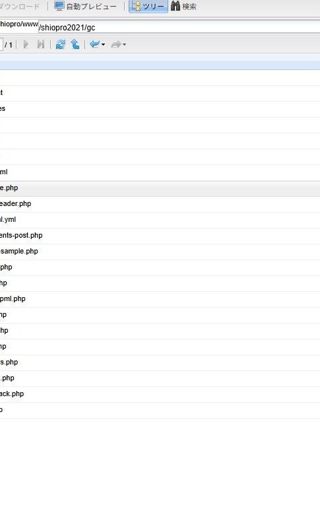
Task: Select the ack.php file row
Action: (160, 394)
